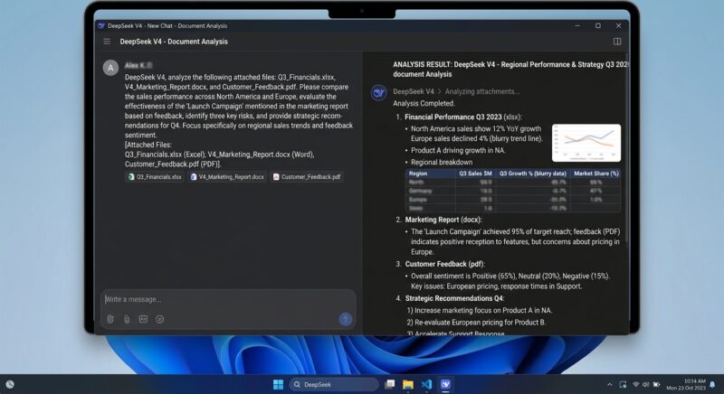Viewport: 724px width, 394px height.
Task: Click the volume speaker tray icon
Action: coord(645,384)
